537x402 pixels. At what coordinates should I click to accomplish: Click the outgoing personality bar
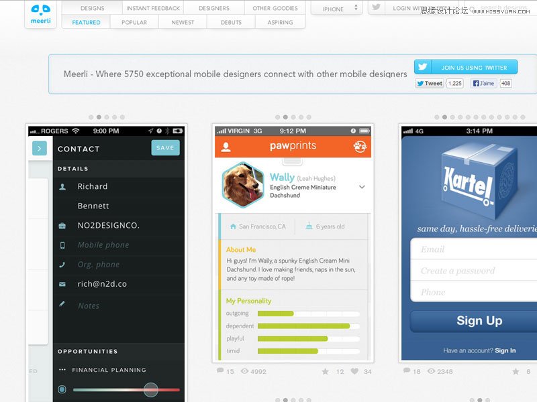point(309,314)
